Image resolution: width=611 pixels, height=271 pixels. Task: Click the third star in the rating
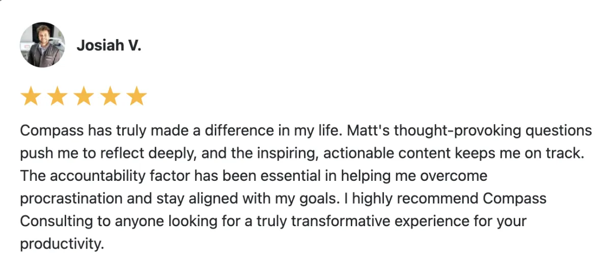pyautogui.click(x=83, y=96)
